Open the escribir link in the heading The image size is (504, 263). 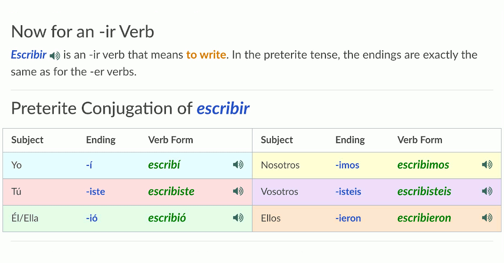223,108
